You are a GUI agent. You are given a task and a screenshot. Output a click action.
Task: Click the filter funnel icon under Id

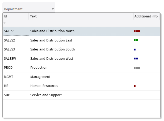click(x=4, y=23)
